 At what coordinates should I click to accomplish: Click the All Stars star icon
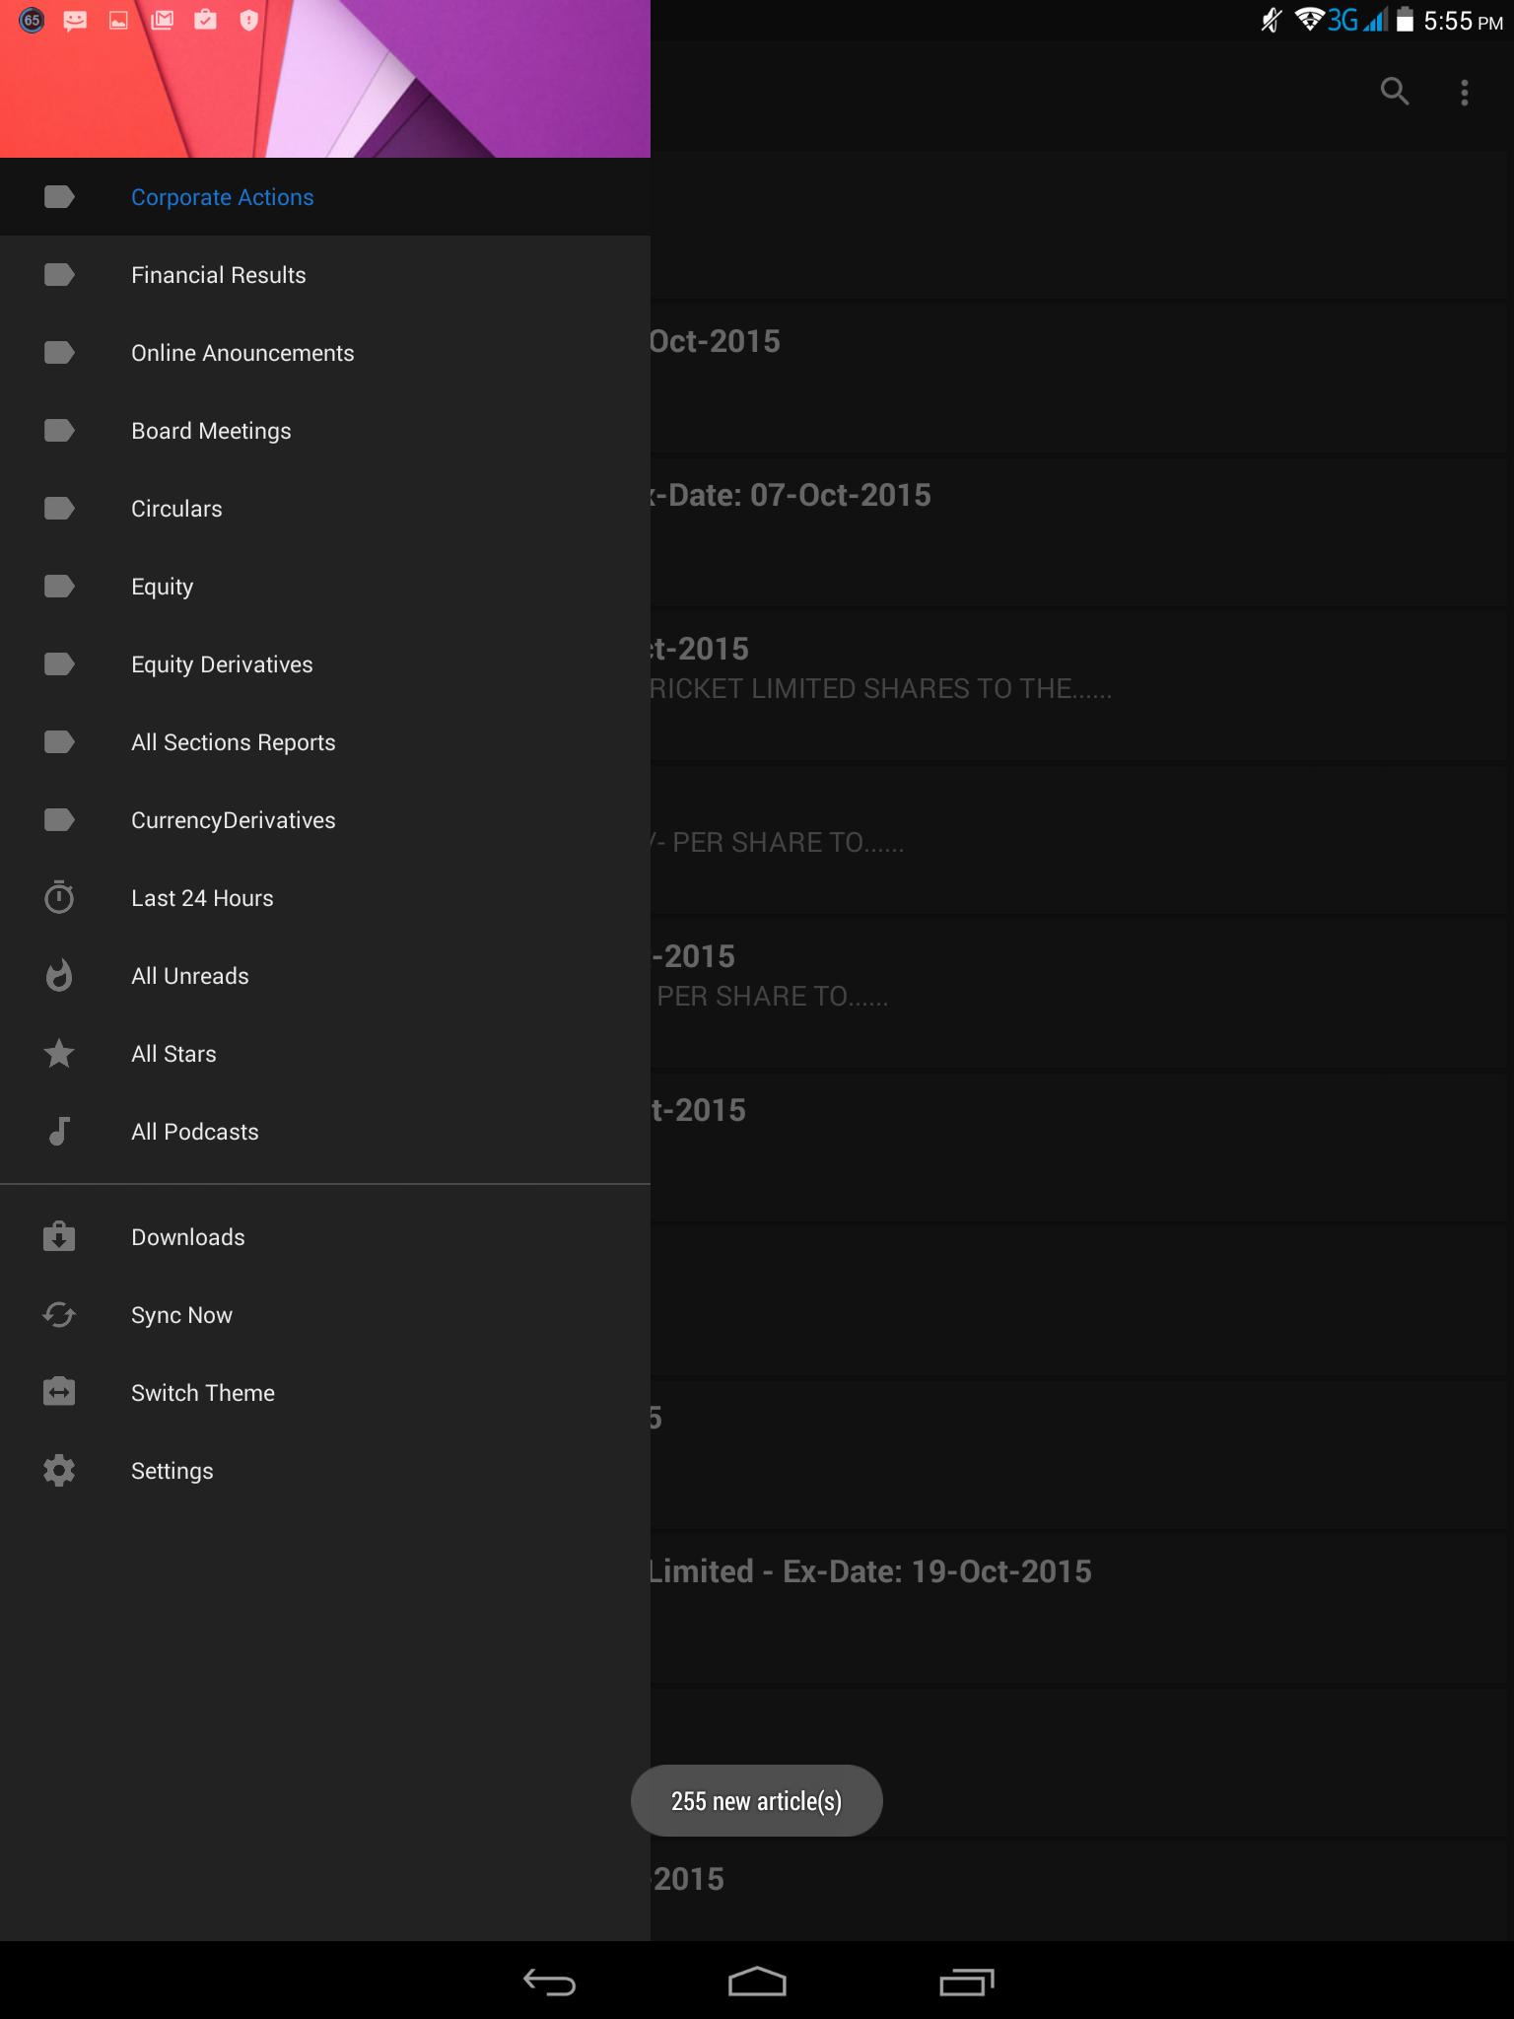[x=59, y=1053]
